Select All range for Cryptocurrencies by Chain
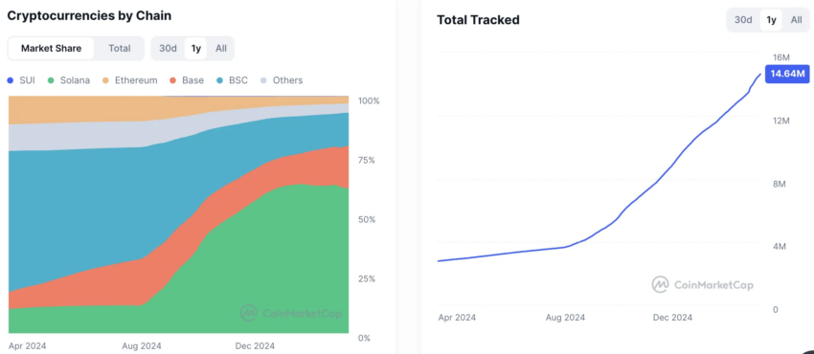 [221, 48]
